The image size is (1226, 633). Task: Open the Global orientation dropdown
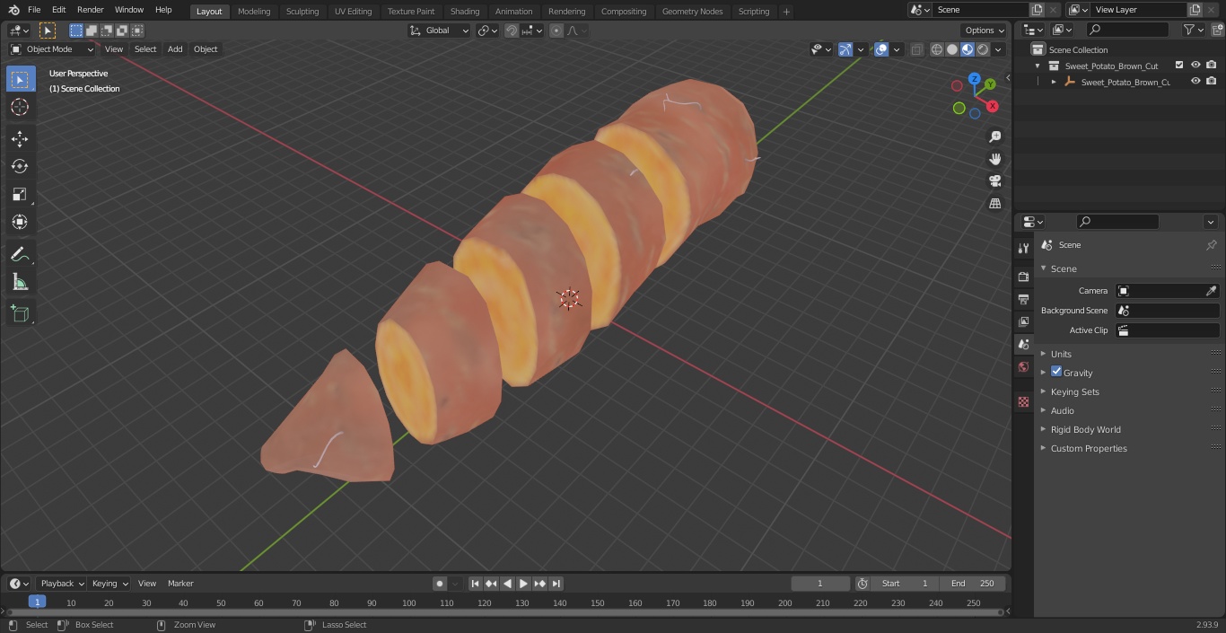pyautogui.click(x=440, y=31)
